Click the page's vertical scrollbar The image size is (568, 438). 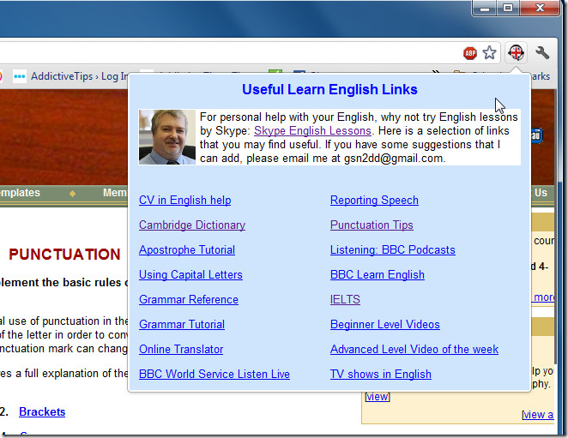point(556,226)
